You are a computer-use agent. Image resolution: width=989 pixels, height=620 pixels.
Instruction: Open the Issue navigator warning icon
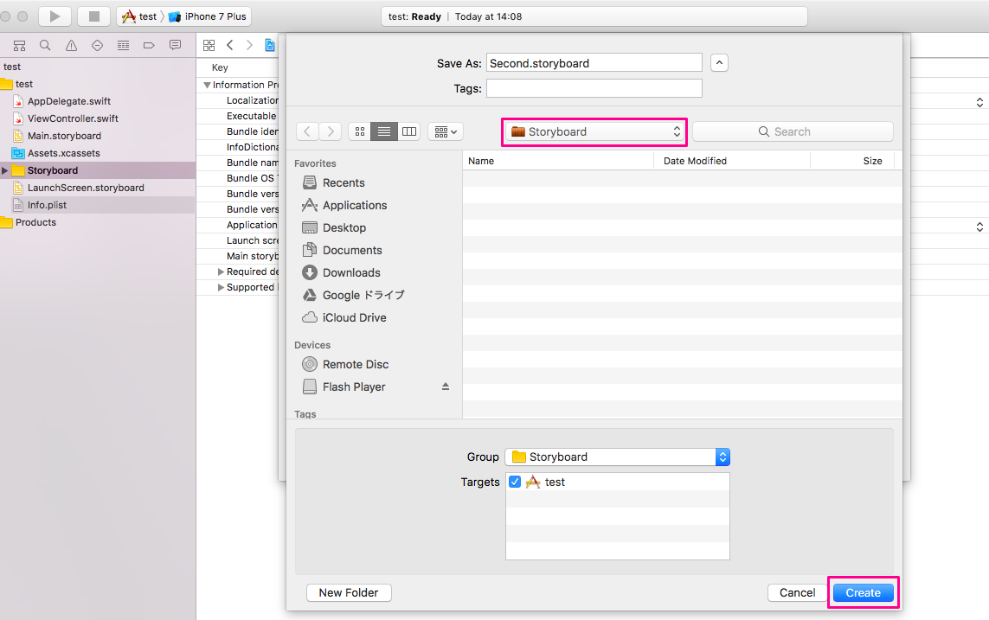click(x=70, y=45)
